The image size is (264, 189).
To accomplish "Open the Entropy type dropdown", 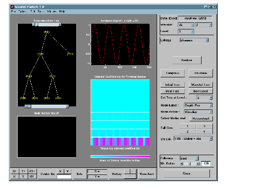I will [194, 40].
